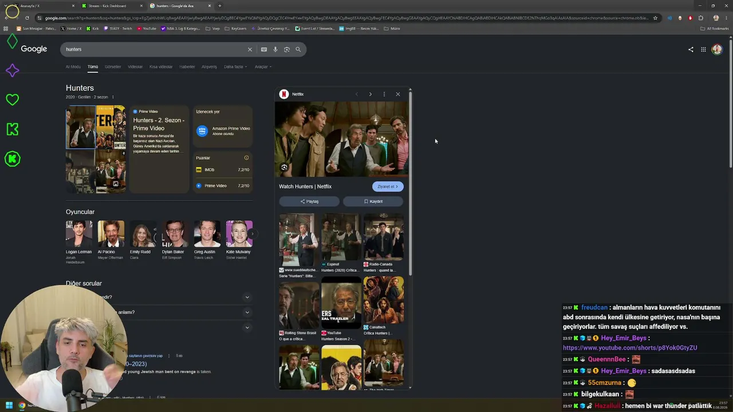This screenshot has height=412, width=733.
Task: Reload the page
Action: click(x=27, y=18)
